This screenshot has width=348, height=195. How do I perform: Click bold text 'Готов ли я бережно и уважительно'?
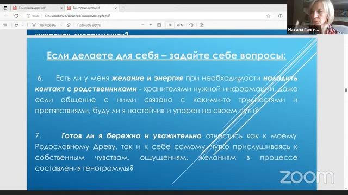click(x=132, y=136)
